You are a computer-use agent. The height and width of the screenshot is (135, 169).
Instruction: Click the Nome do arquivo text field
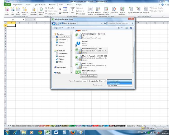93,81
